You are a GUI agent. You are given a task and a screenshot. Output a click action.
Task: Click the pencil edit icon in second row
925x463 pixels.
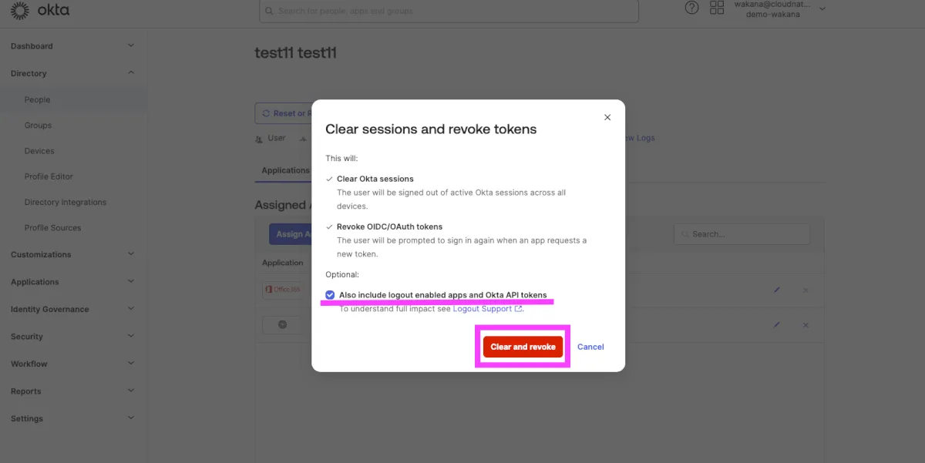[777, 325]
